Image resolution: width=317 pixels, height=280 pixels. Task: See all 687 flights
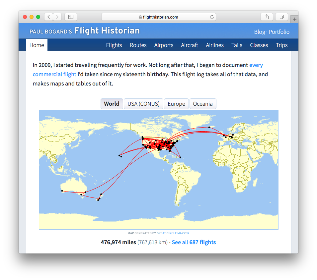click(x=194, y=242)
